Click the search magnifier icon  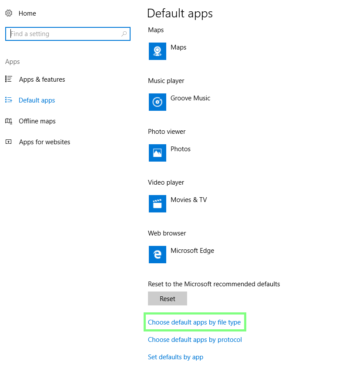(124, 34)
